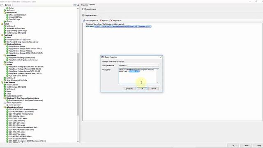This screenshot has height=148, width=263.
Task: Click the tree scrollbar up arrow
Action: point(78,8)
